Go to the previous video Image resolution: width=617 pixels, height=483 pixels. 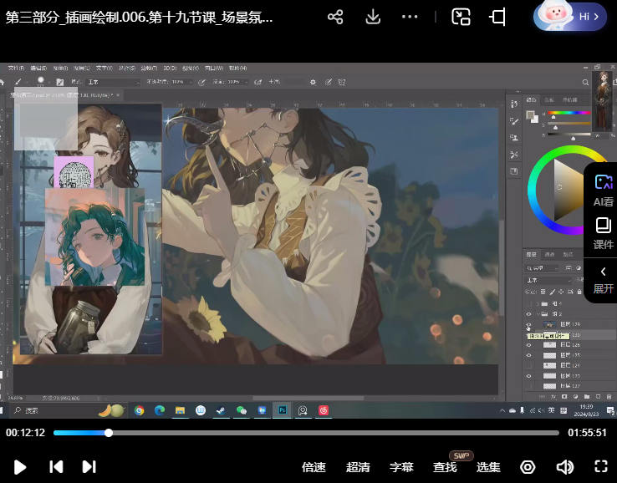pos(56,467)
